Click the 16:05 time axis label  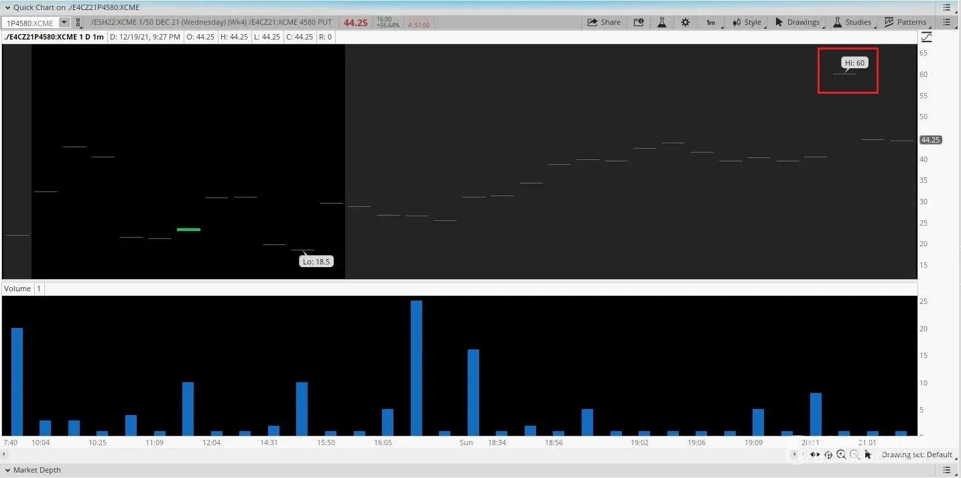tap(383, 443)
